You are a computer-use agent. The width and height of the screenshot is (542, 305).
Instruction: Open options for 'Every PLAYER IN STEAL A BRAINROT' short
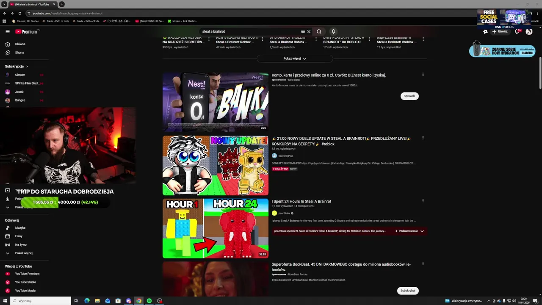pyautogui.click(x=369, y=39)
